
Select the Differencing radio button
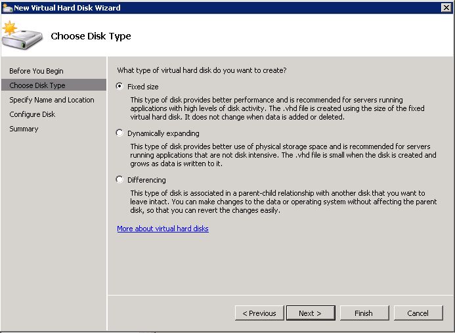pyautogui.click(x=119, y=179)
